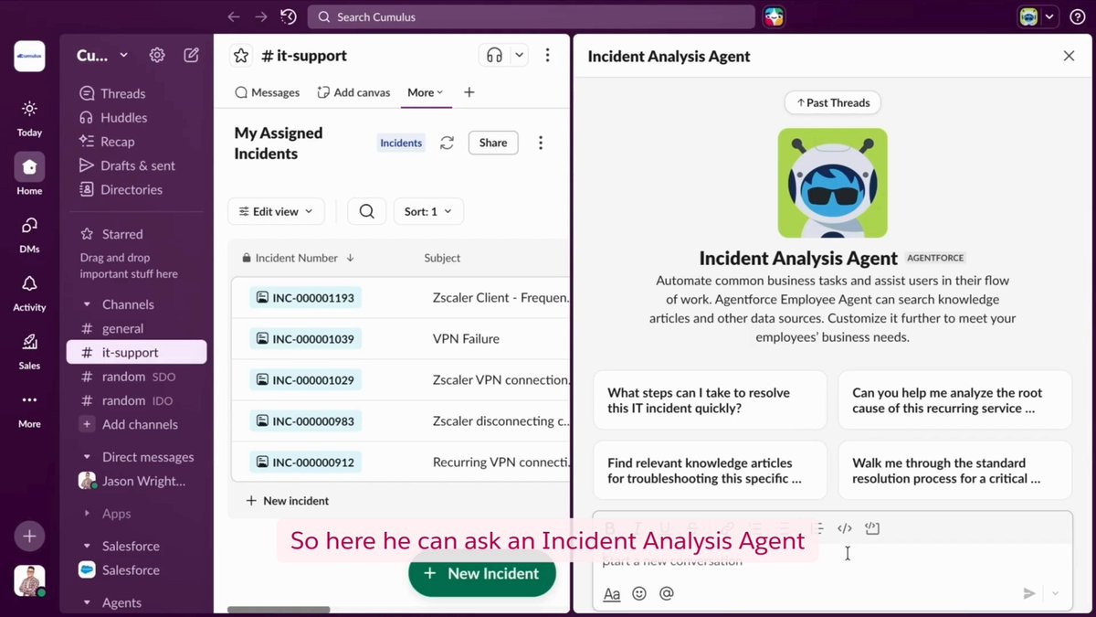Click the Search Cumulus field
This screenshot has height=617, width=1096.
(x=531, y=16)
